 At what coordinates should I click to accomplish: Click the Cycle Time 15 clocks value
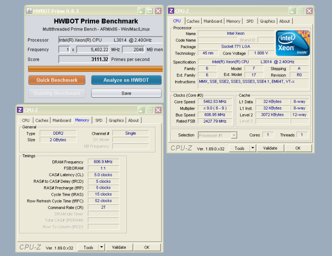[103, 194]
